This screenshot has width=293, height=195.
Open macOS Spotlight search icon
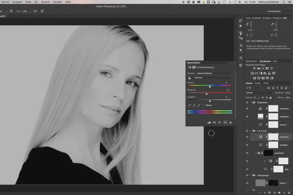click(x=284, y=2)
